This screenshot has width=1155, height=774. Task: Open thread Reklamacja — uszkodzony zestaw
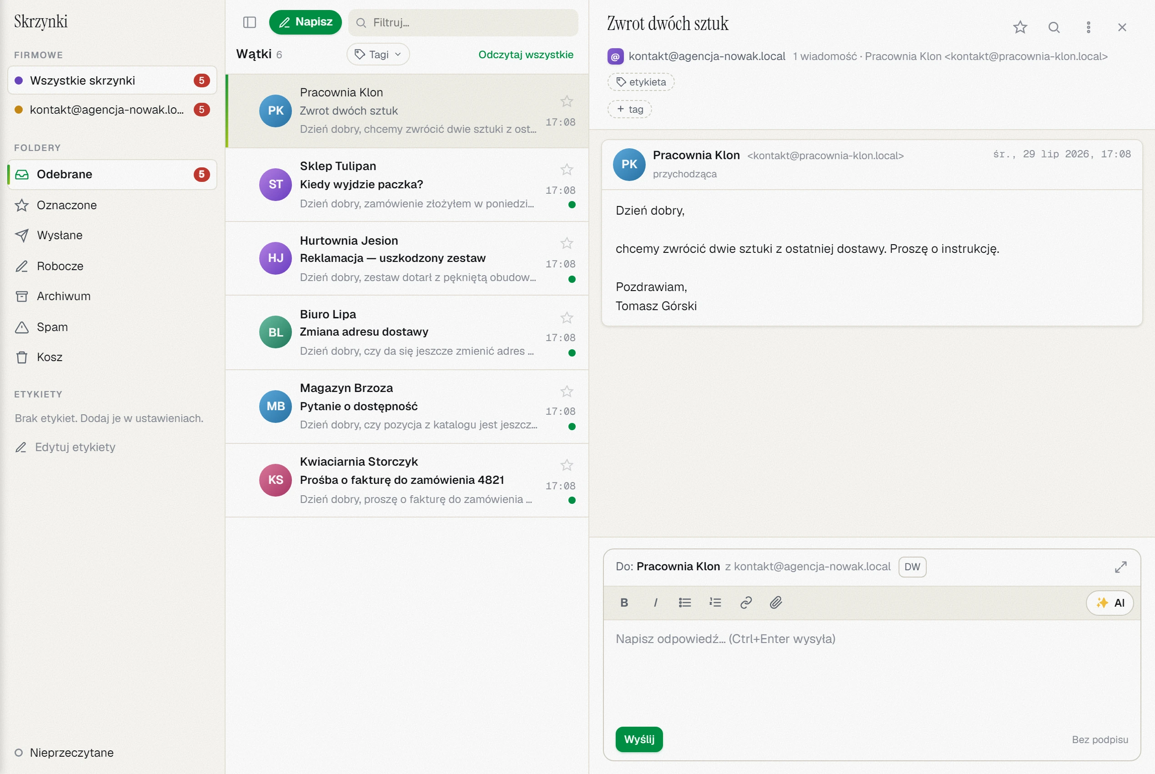pos(407,259)
